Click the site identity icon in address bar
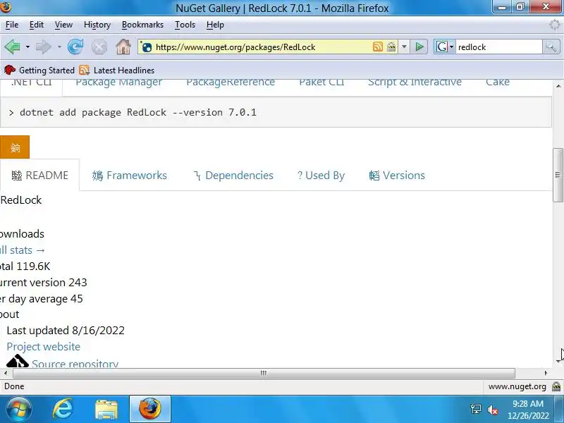Screen dimensions: 564x423 tap(147, 47)
